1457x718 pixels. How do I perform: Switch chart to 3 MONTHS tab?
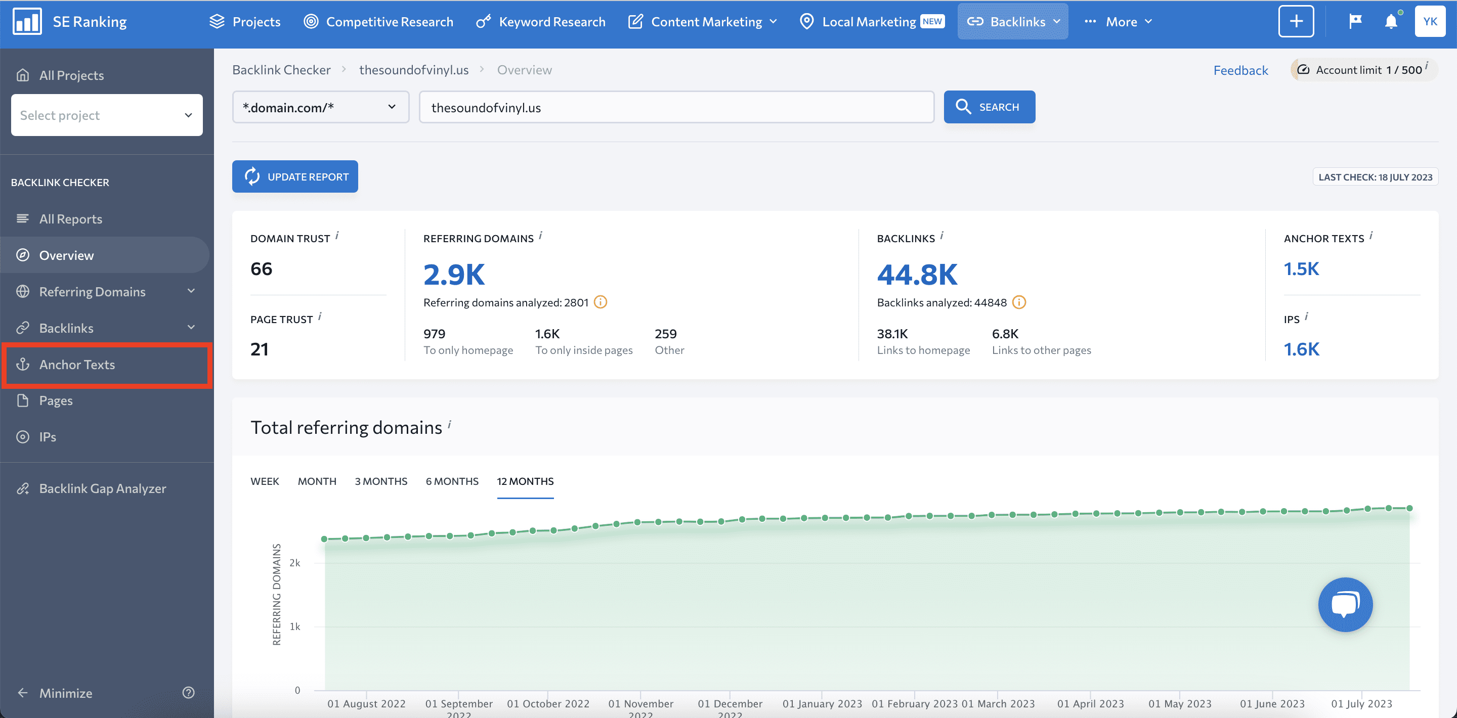coord(380,481)
